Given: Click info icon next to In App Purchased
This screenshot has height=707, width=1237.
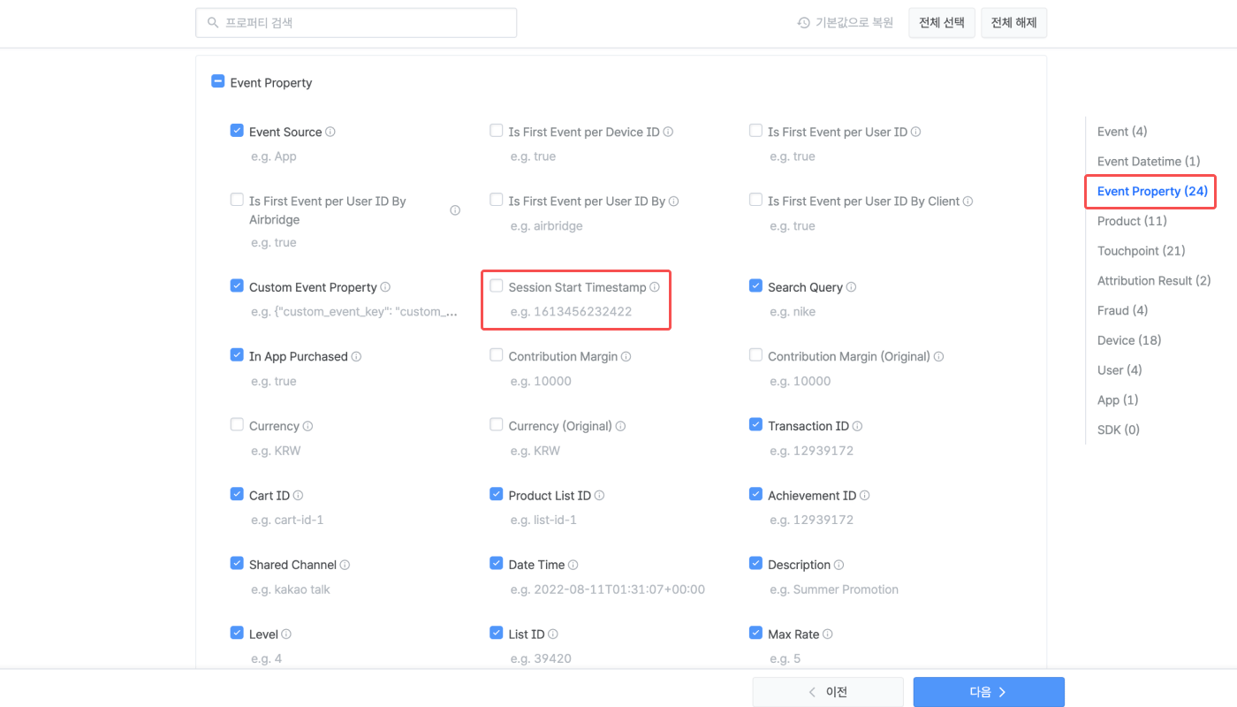Looking at the screenshot, I should tap(356, 357).
